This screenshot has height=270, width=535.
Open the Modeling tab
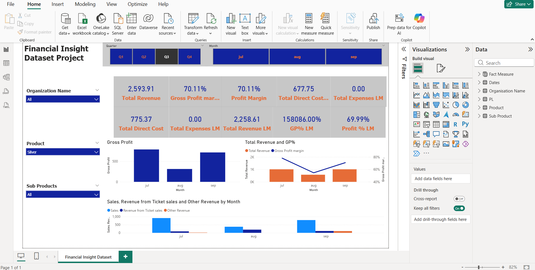[x=85, y=4]
